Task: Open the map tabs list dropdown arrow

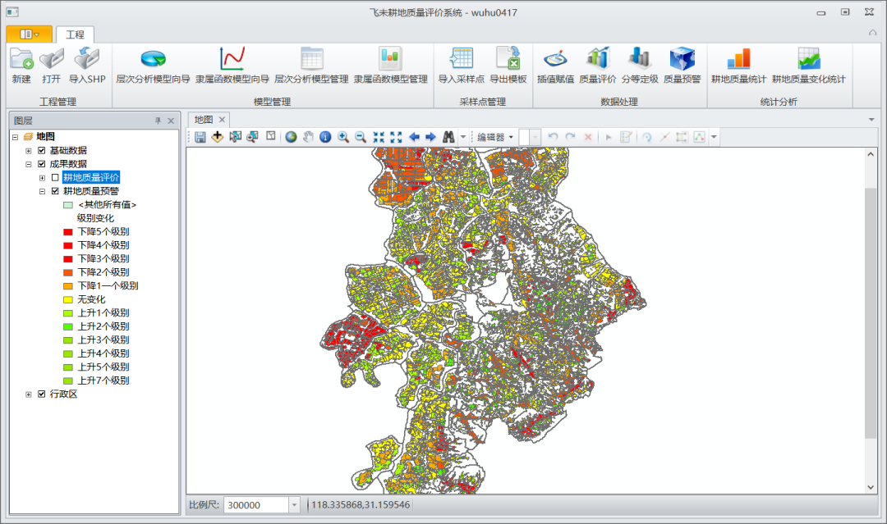Action: click(871, 119)
